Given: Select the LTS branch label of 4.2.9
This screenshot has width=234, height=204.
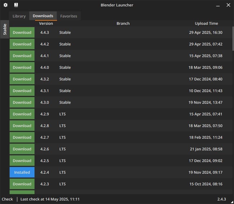Looking at the screenshot, I should tap(63, 114).
